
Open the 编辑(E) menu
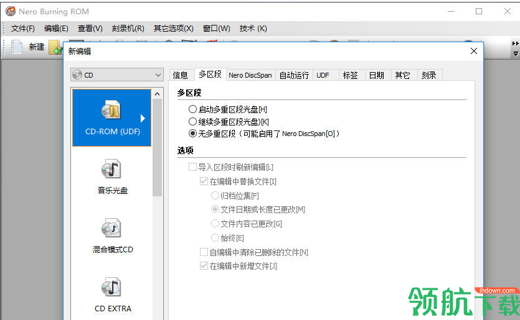pyautogui.click(x=57, y=29)
